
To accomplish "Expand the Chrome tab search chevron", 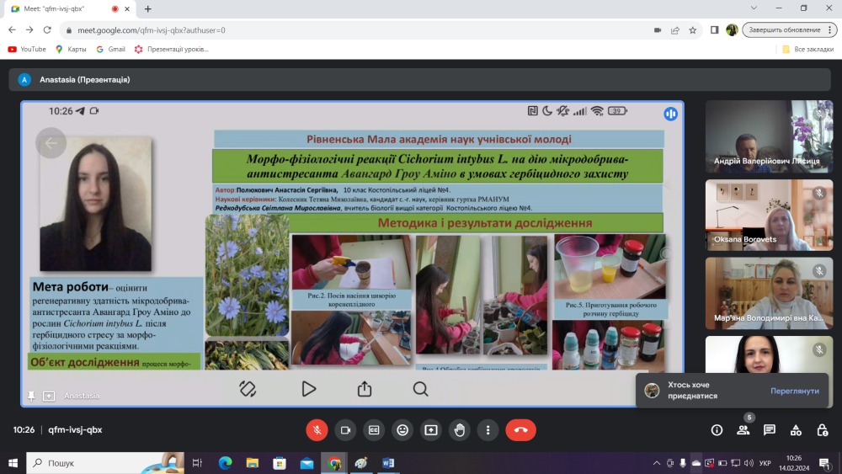I will [x=754, y=8].
